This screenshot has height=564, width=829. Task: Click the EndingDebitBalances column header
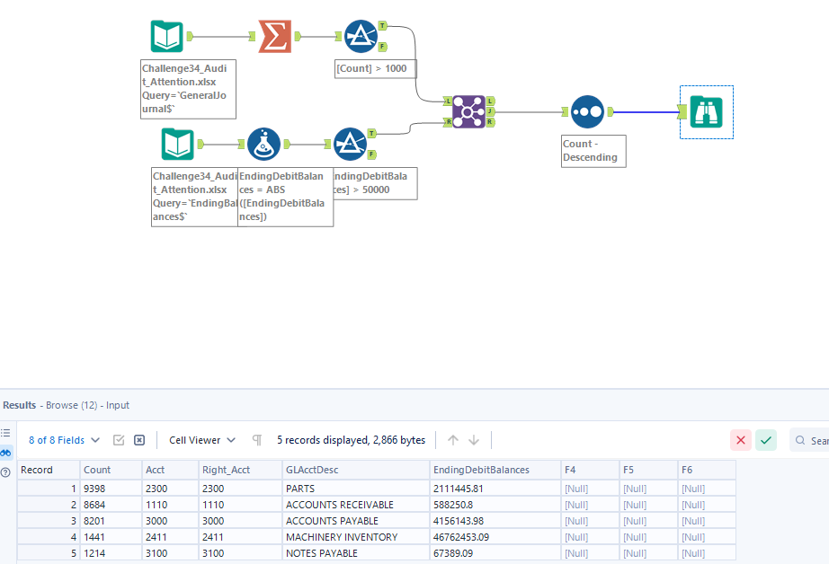coord(495,470)
